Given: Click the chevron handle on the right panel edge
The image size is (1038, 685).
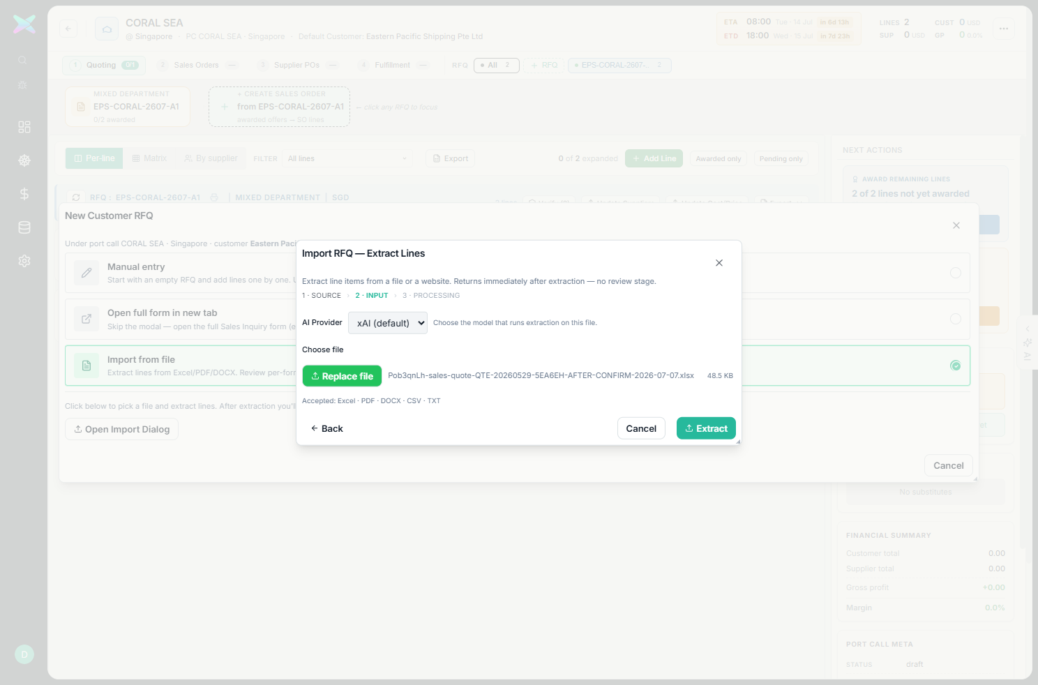Looking at the screenshot, I should click(x=1028, y=329).
